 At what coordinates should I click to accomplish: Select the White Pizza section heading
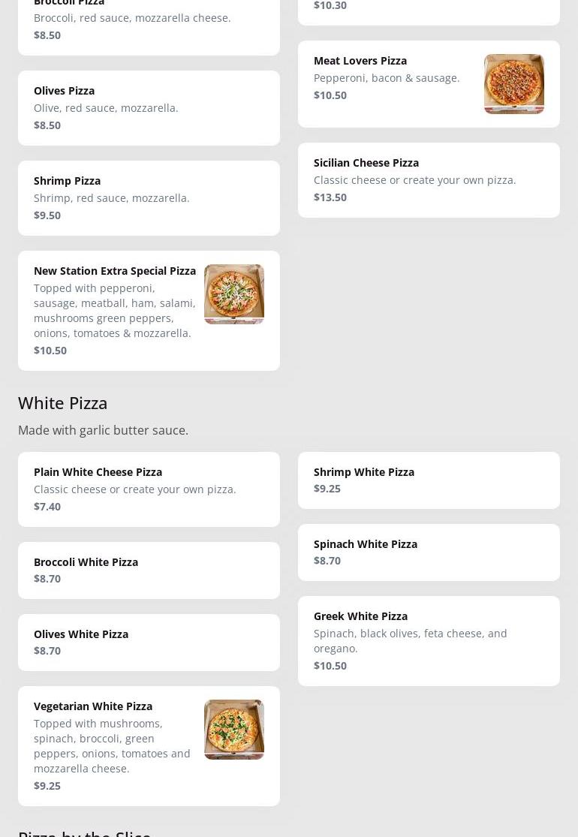pyautogui.click(x=63, y=403)
